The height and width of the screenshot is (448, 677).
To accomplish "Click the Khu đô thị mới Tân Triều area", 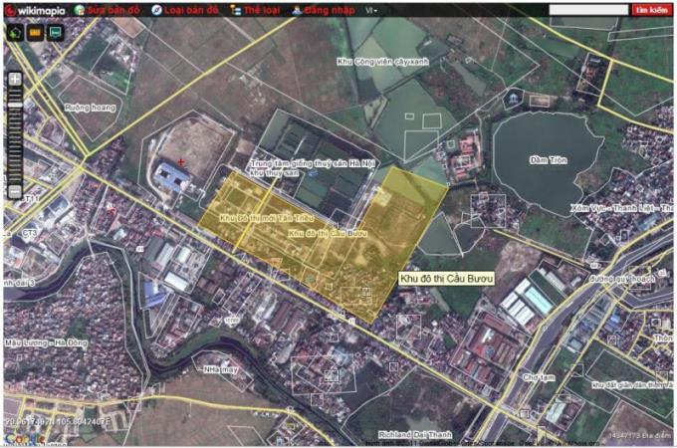I will pyautogui.click(x=252, y=217).
